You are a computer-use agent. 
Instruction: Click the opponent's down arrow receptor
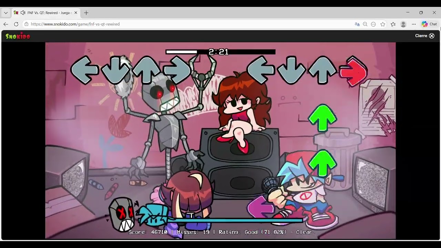tap(115, 70)
